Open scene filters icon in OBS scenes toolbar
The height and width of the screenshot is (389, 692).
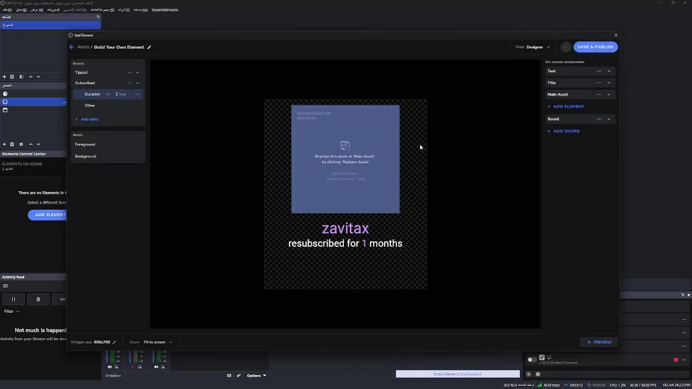click(x=21, y=77)
